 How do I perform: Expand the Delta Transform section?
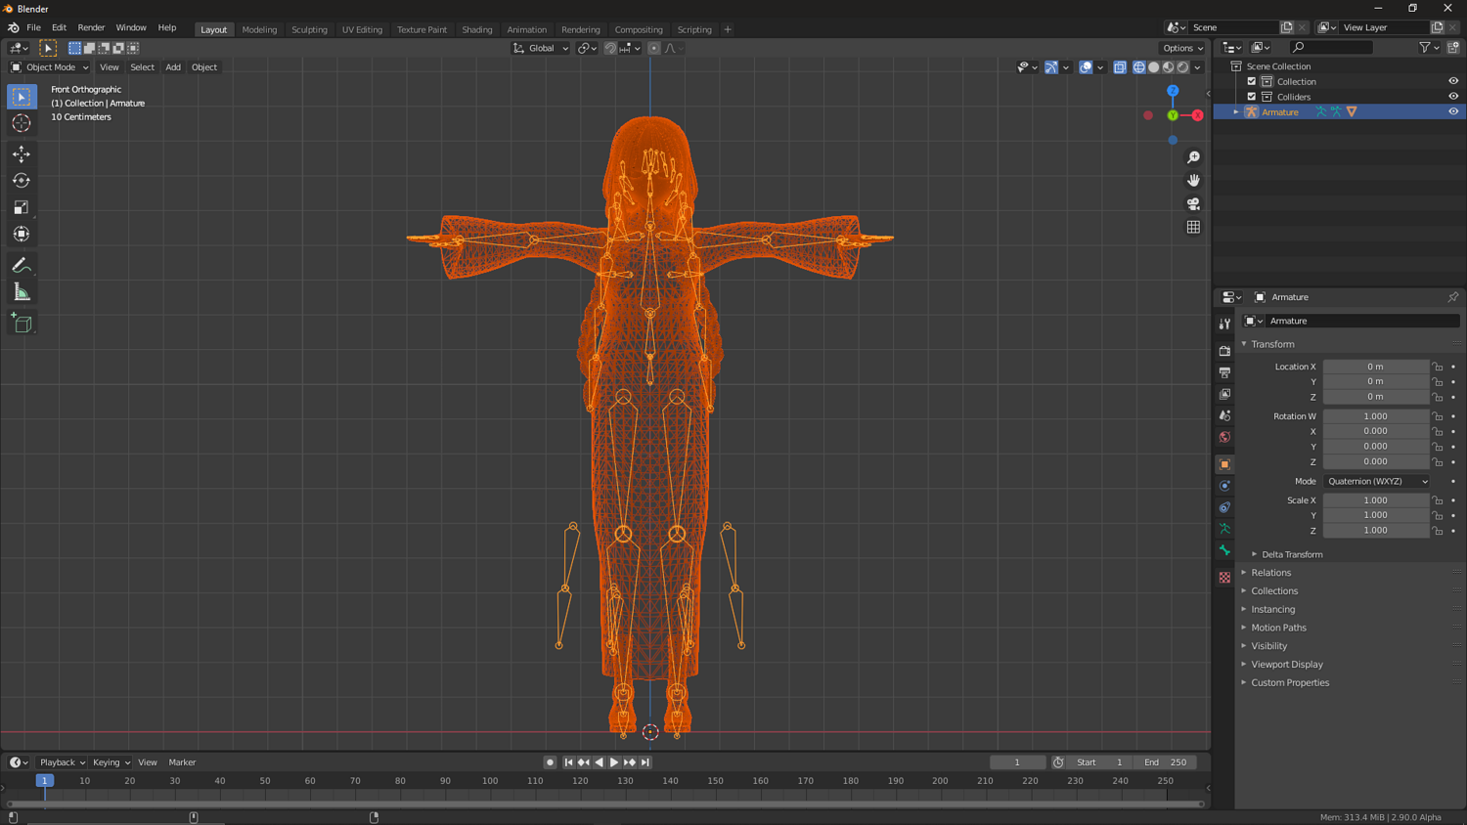pyautogui.click(x=1291, y=554)
